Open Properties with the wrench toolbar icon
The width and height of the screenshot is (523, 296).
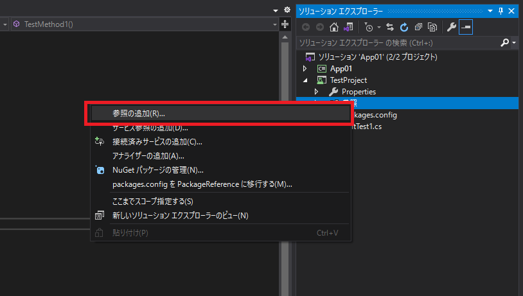tap(452, 27)
